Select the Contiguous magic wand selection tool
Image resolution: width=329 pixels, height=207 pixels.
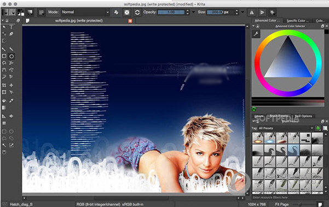[x=4, y=145]
